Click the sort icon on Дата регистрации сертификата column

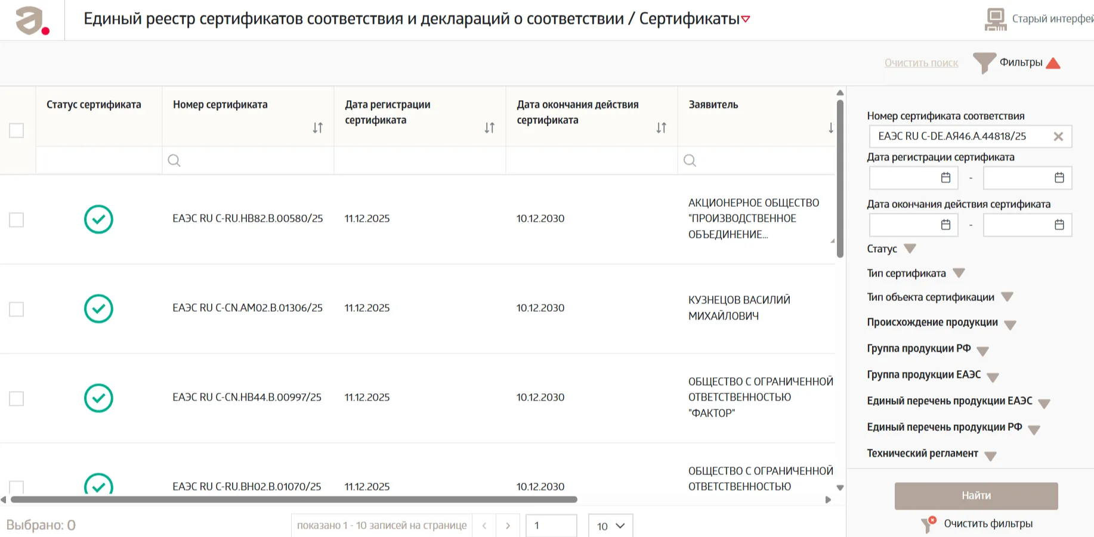(490, 127)
